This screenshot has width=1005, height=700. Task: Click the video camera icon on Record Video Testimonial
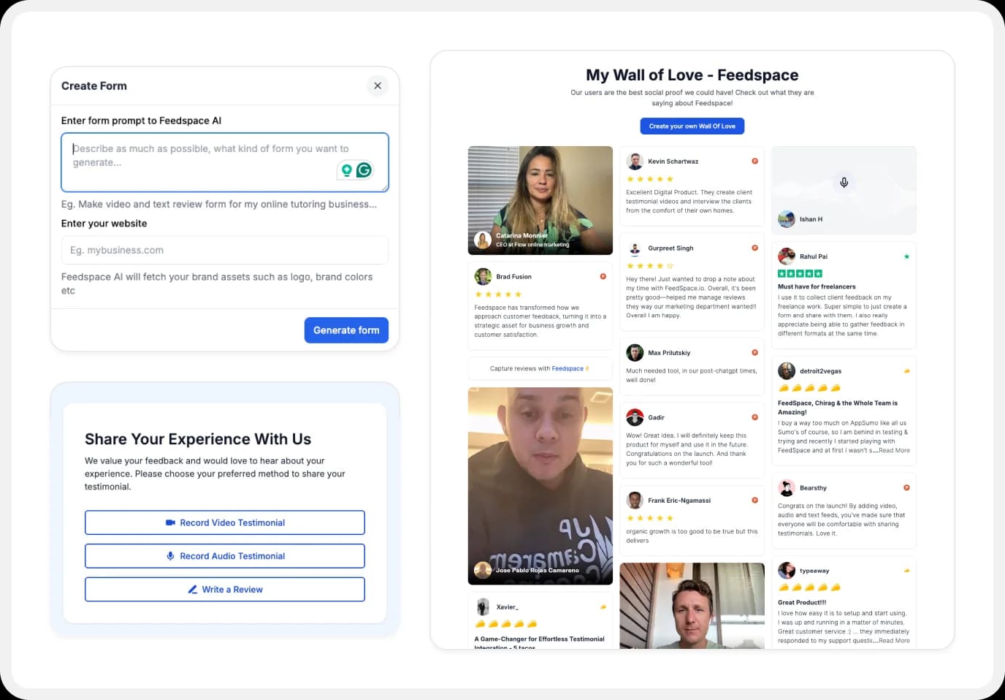(x=169, y=522)
